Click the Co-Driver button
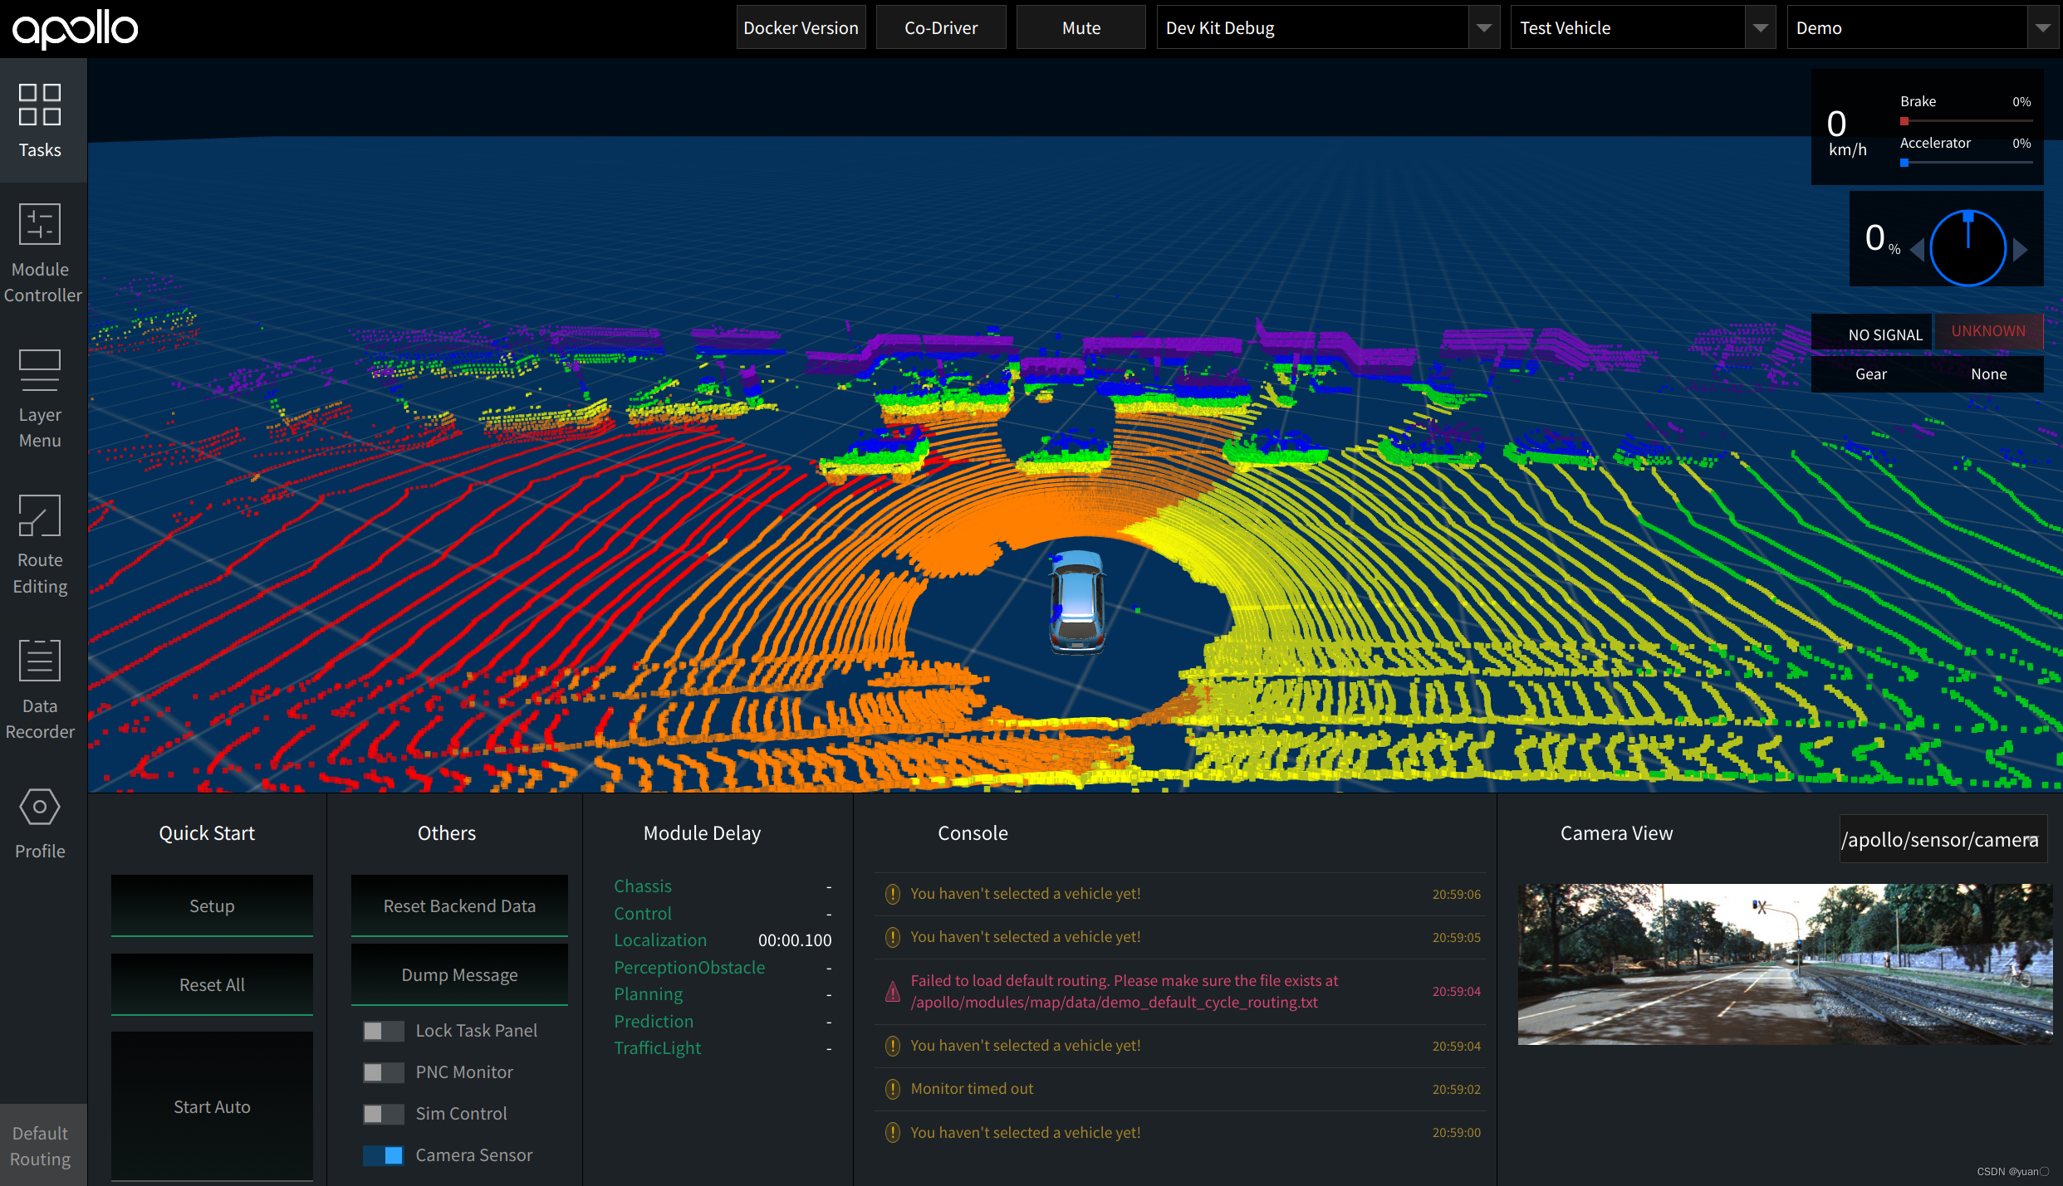This screenshot has height=1186, width=2063. point(941,27)
